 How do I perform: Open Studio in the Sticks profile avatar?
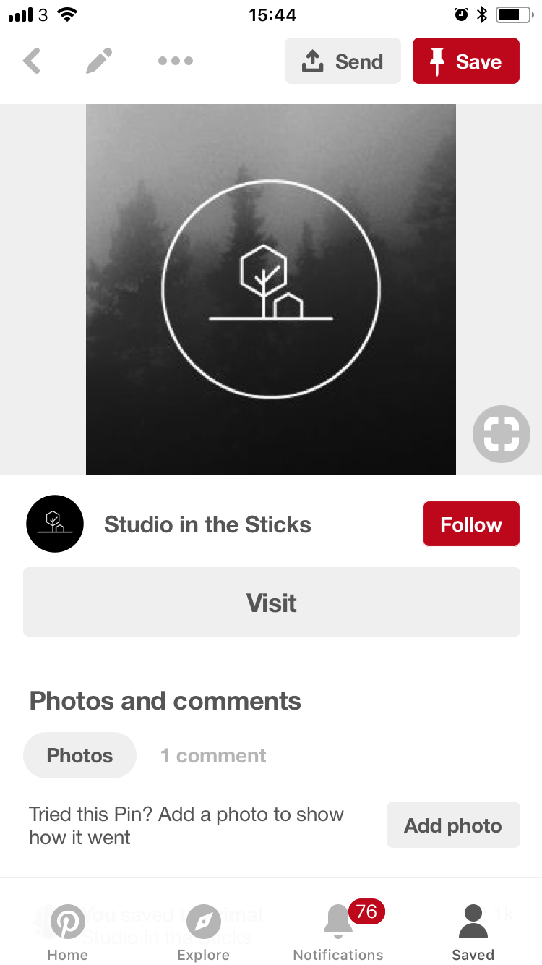point(55,524)
